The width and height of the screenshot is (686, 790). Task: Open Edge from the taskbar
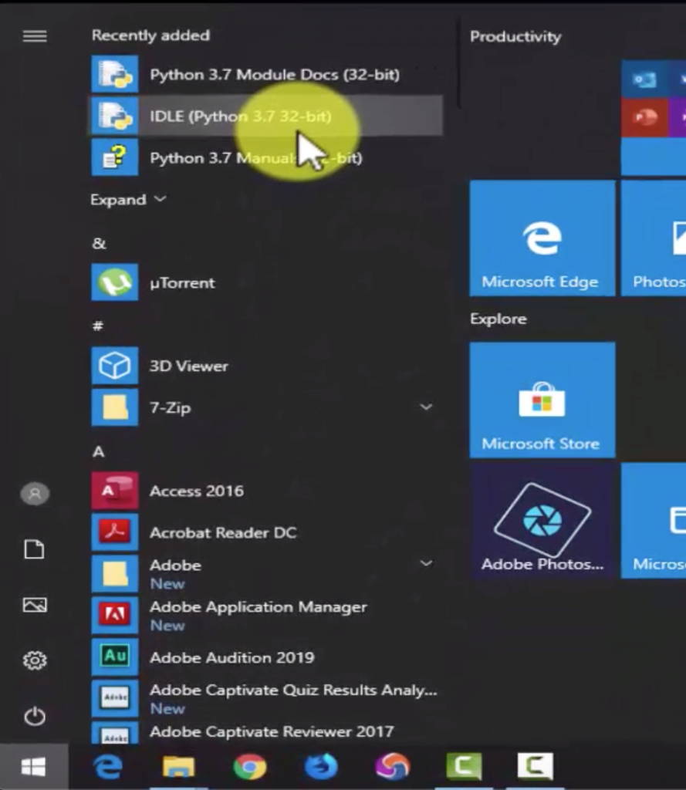[x=107, y=767]
